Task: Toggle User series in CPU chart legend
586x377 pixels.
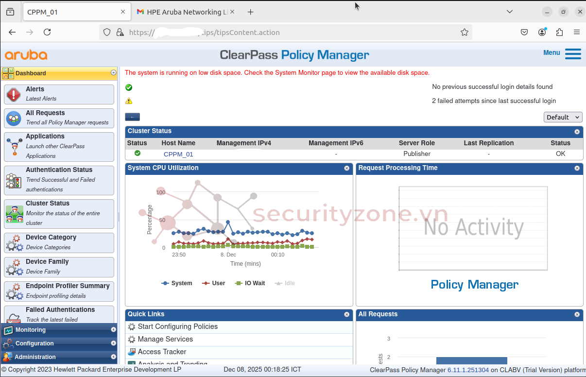Action: (213, 283)
